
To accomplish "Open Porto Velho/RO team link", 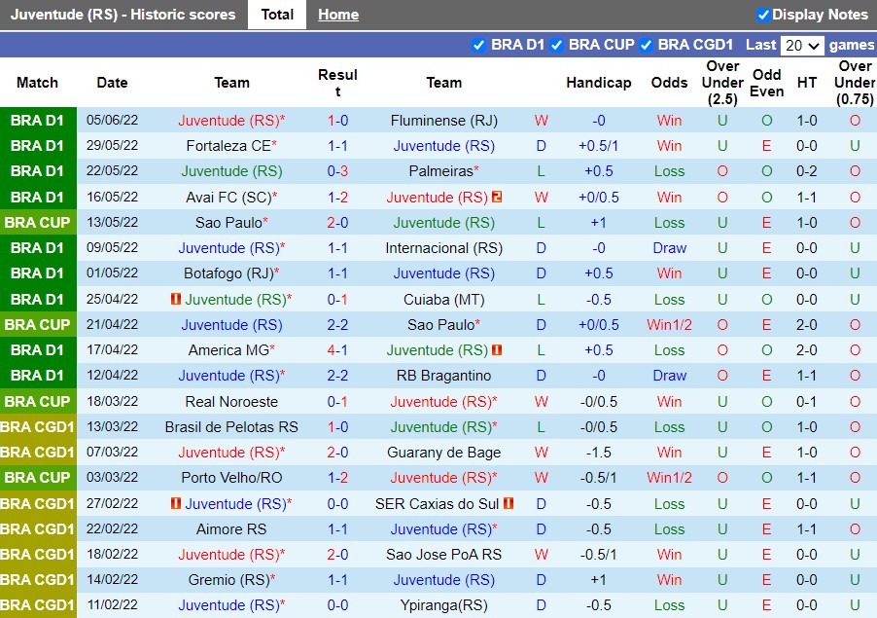I will [x=231, y=478].
